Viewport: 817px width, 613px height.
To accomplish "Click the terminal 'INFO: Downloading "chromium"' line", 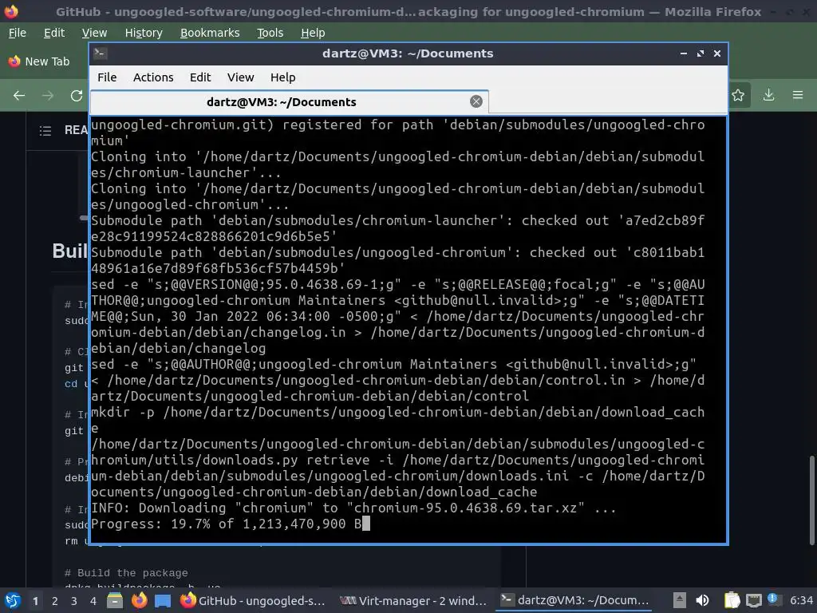I will 353,508.
